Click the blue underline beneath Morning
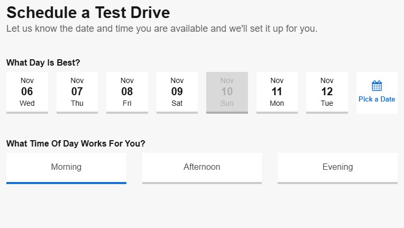404x228 pixels. point(66,183)
